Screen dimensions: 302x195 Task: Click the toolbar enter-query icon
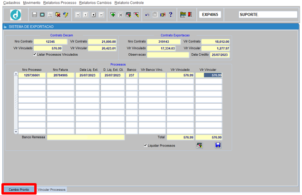pyautogui.click(x=128, y=15)
